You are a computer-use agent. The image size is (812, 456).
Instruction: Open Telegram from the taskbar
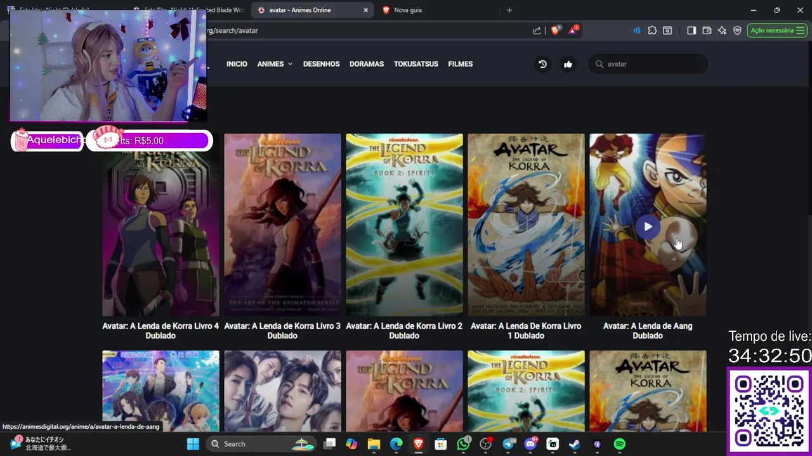(508, 444)
